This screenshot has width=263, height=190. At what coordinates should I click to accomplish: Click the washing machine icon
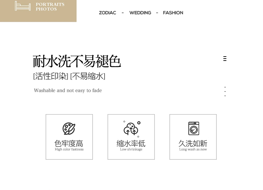coord(193,128)
